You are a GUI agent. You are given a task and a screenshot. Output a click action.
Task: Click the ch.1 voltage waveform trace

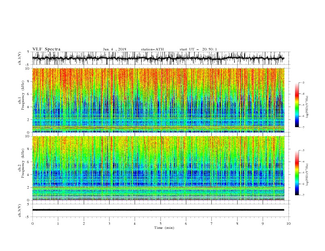point(158,58)
